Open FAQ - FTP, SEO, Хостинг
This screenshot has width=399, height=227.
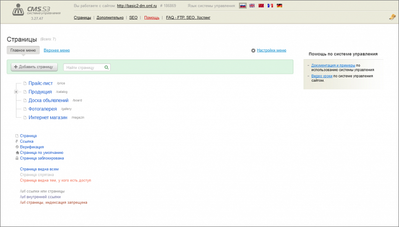[x=188, y=17]
